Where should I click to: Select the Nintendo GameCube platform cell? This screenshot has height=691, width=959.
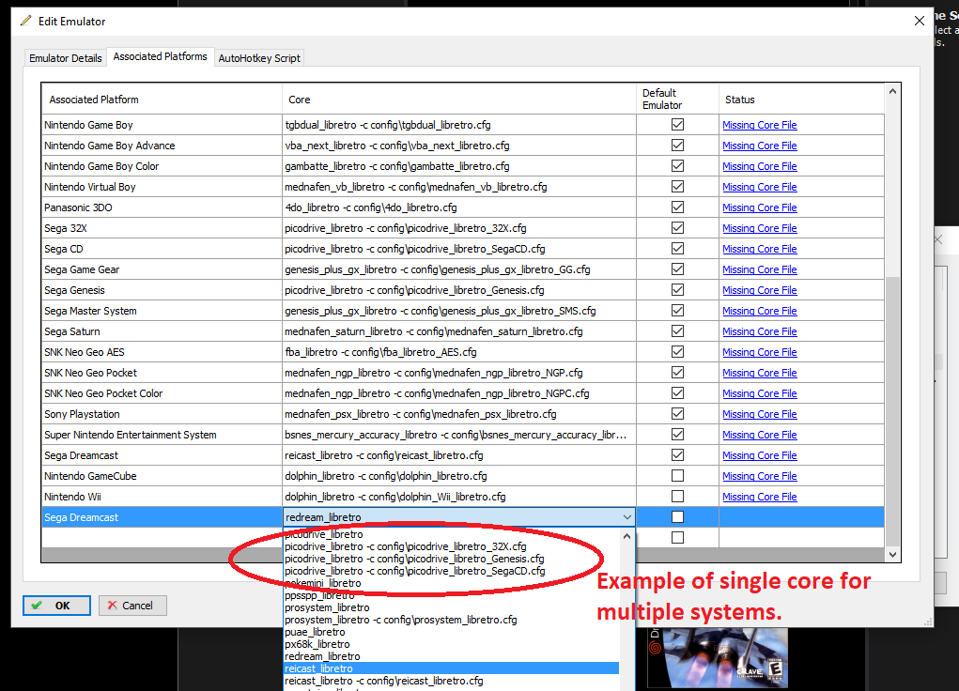[162, 476]
